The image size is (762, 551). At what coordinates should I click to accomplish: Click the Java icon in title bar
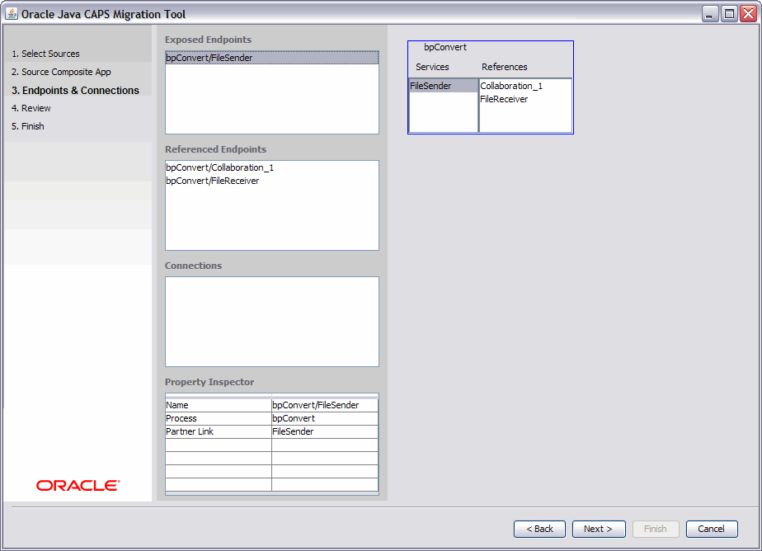coord(12,13)
